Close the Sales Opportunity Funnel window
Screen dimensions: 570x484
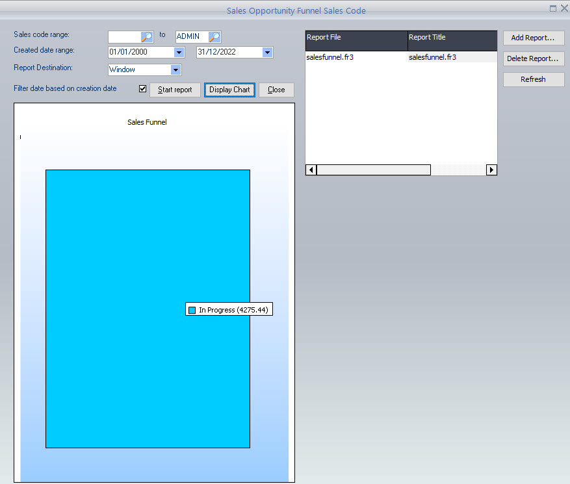[x=564, y=8]
